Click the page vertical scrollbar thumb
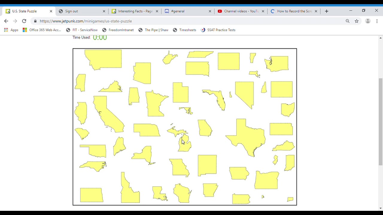383x215 pixels. tap(381, 122)
